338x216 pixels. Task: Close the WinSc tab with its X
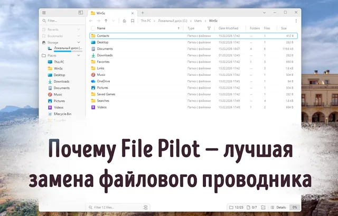point(133,13)
